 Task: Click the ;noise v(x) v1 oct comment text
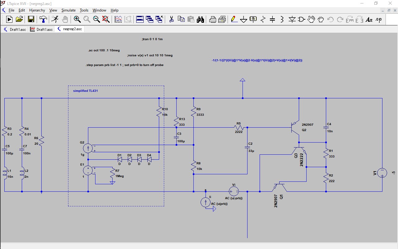coord(150,55)
